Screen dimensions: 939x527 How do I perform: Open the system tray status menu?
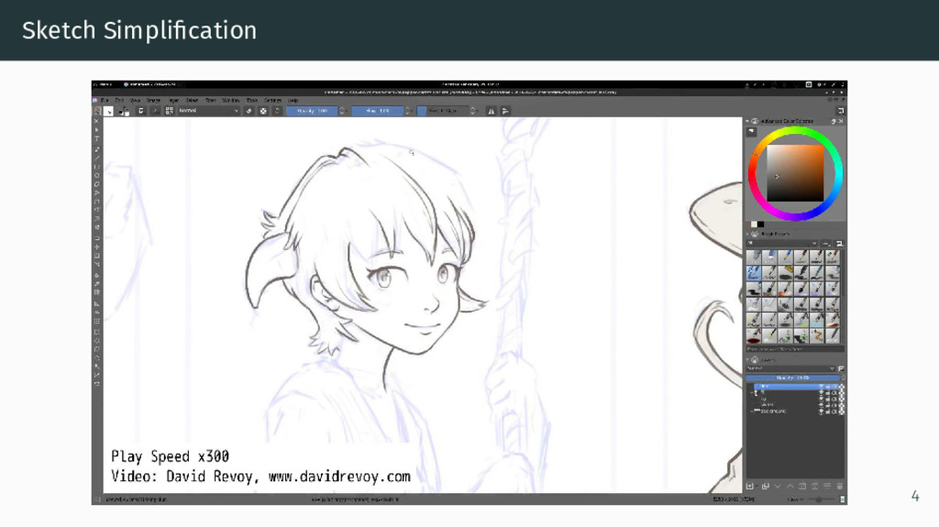pyautogui.click(x=843, y=84)
